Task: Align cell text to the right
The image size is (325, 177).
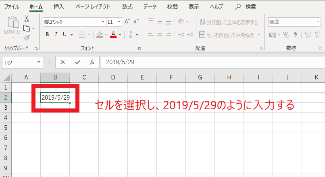Action: [169, 35]
